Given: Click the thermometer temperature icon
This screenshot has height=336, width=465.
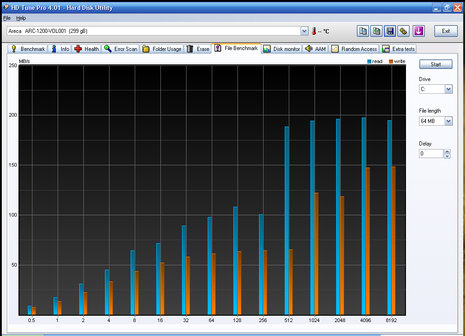Looking at the screenshot, I should pyautogui.click(x=314, y=31).
